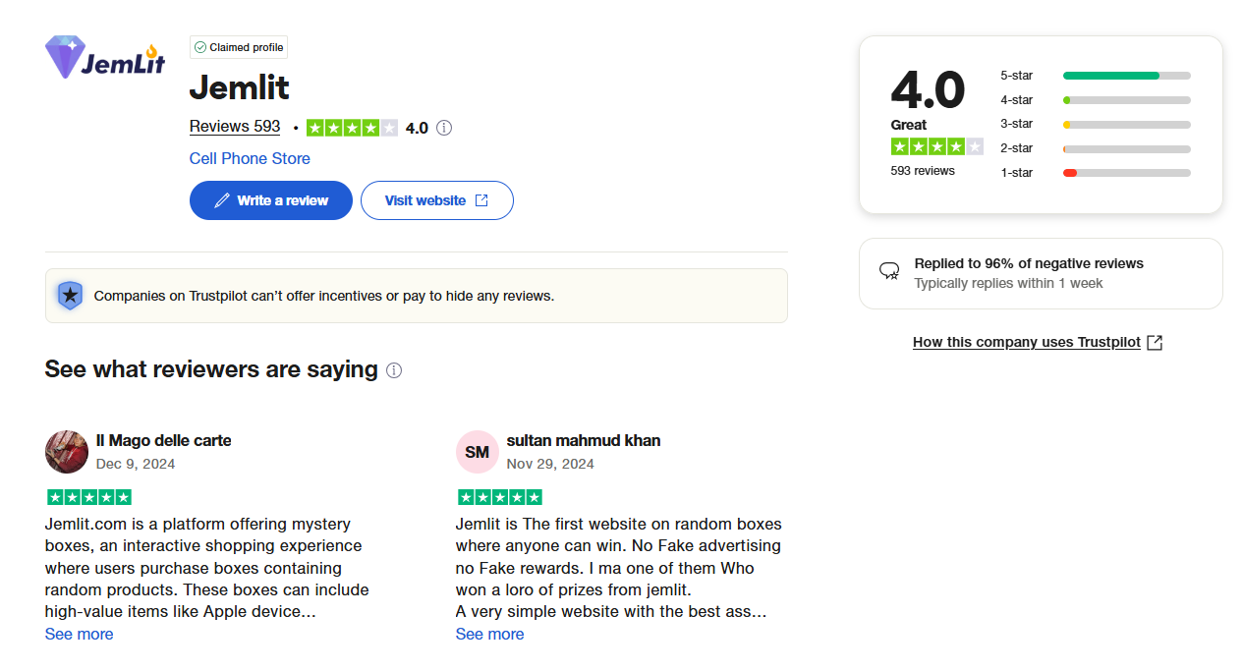Expand sultan mahmud khan's review with See more
Screen dimensions: 1243x671
click(489, 635)
